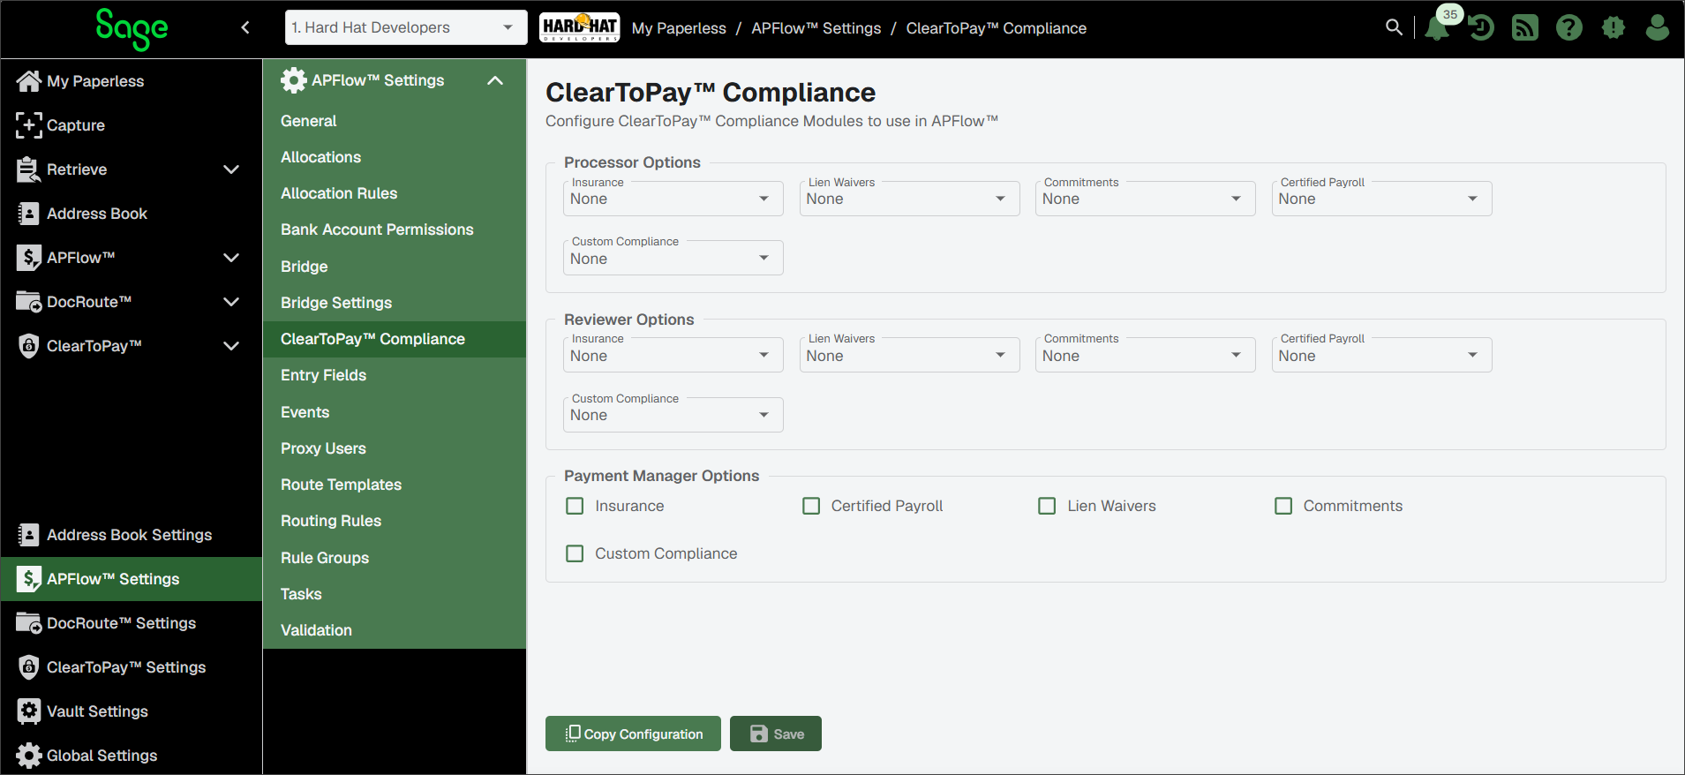This screenshot has width=1685, height=775.
Task: Click the Copy Configuration button
Action: point(633,734)
